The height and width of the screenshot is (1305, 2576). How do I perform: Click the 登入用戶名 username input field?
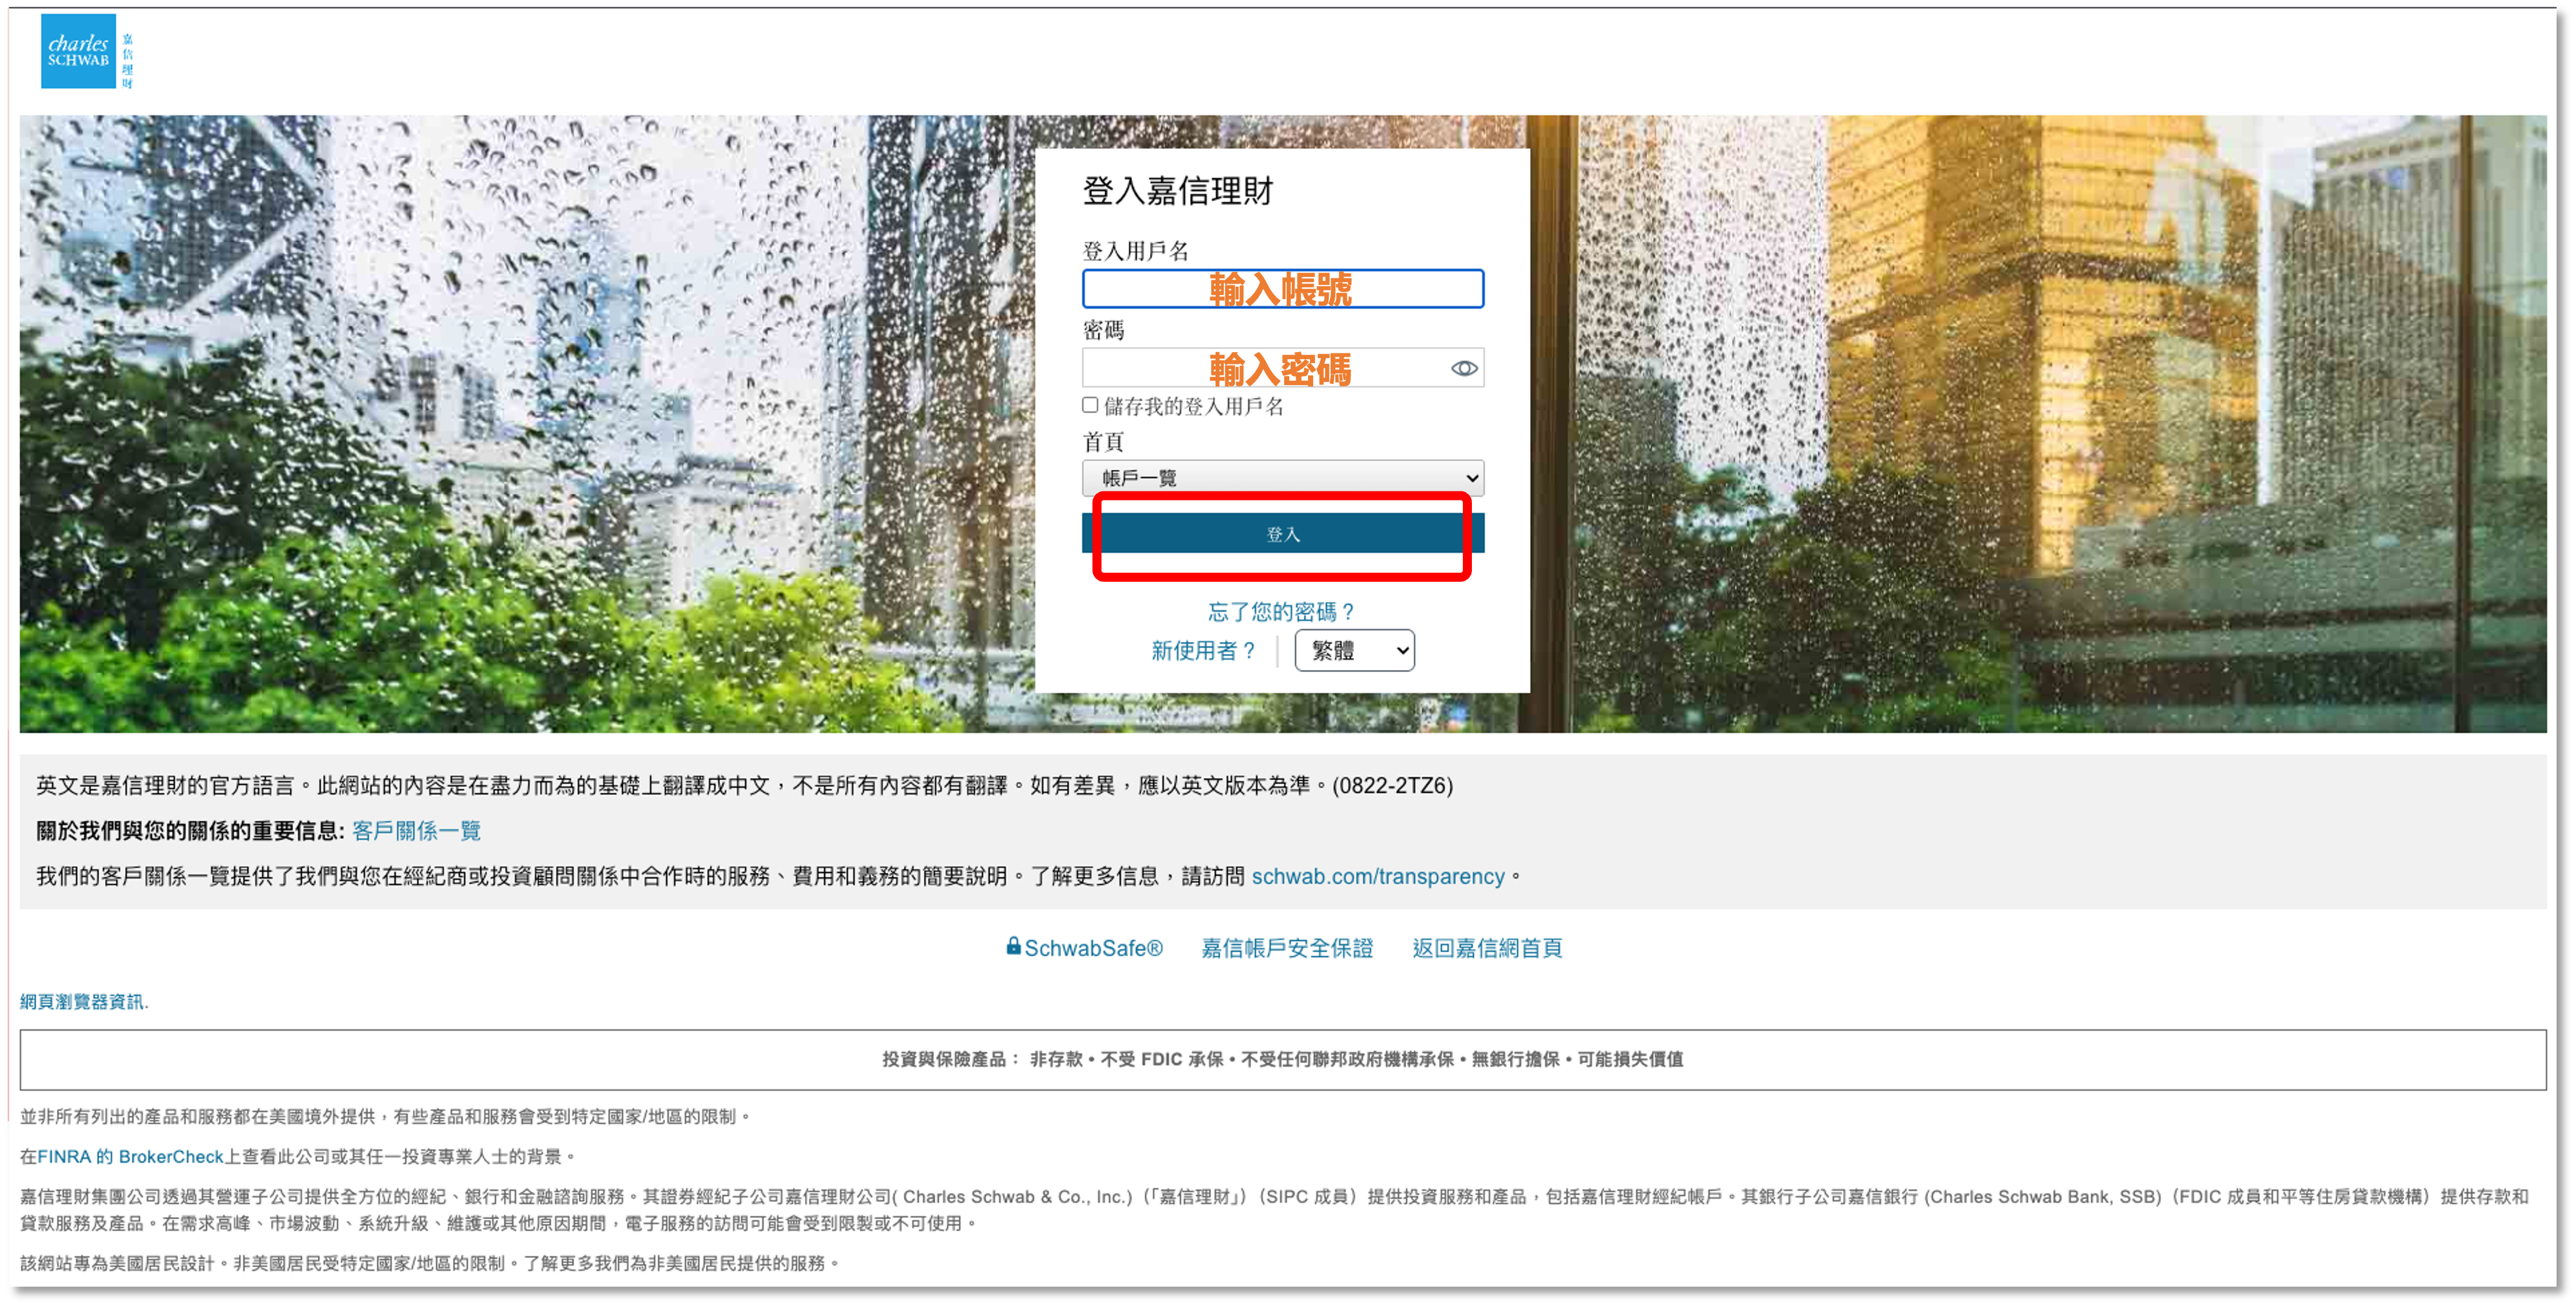click(x=1283, y=289)
